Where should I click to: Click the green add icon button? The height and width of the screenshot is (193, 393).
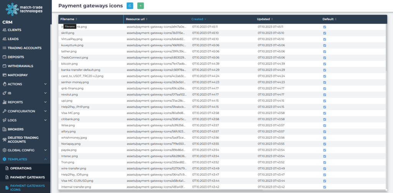click(x=140, y=6)
